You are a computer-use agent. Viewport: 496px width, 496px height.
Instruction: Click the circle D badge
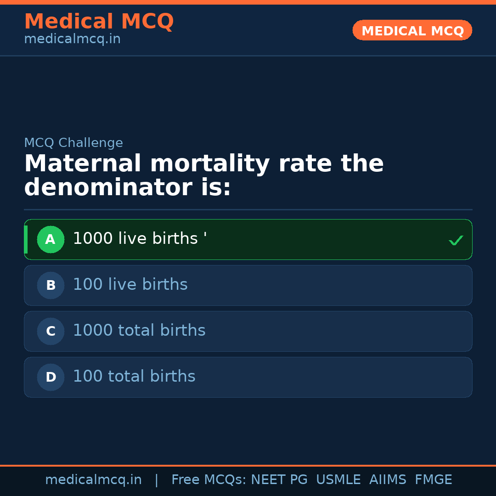point(51,377)
